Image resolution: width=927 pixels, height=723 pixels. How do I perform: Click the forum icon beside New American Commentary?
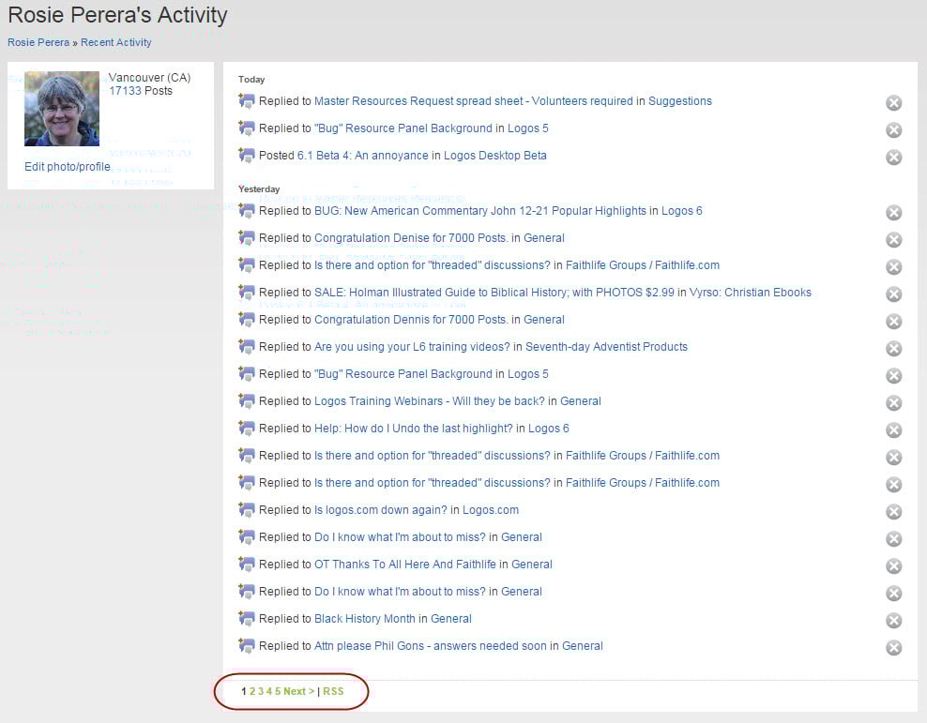247,211
